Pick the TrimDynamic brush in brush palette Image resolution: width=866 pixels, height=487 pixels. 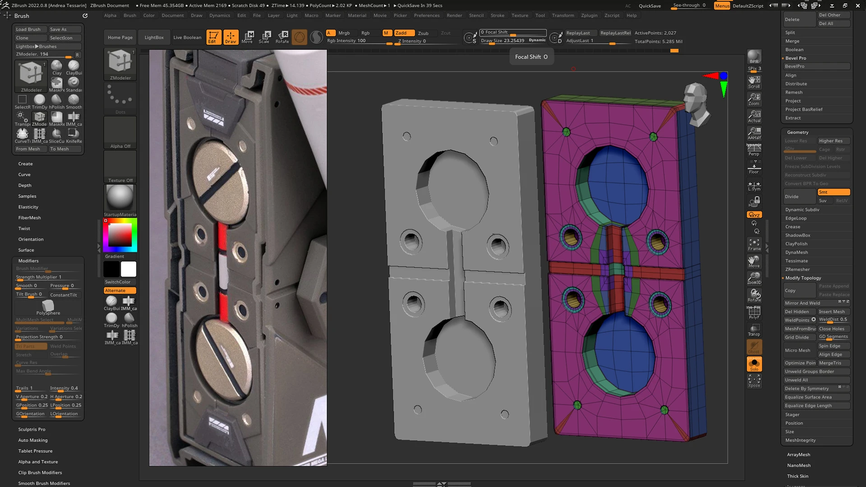[x=39, y=101]
